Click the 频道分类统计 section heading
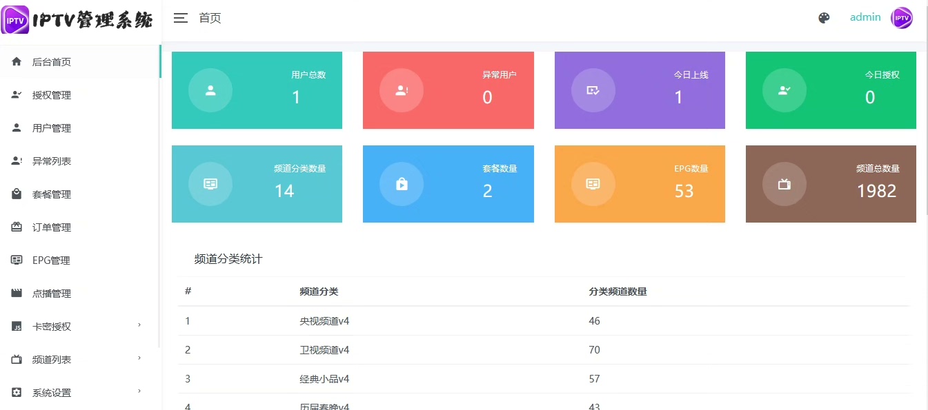The image size is (928, 410). (228, 259)
